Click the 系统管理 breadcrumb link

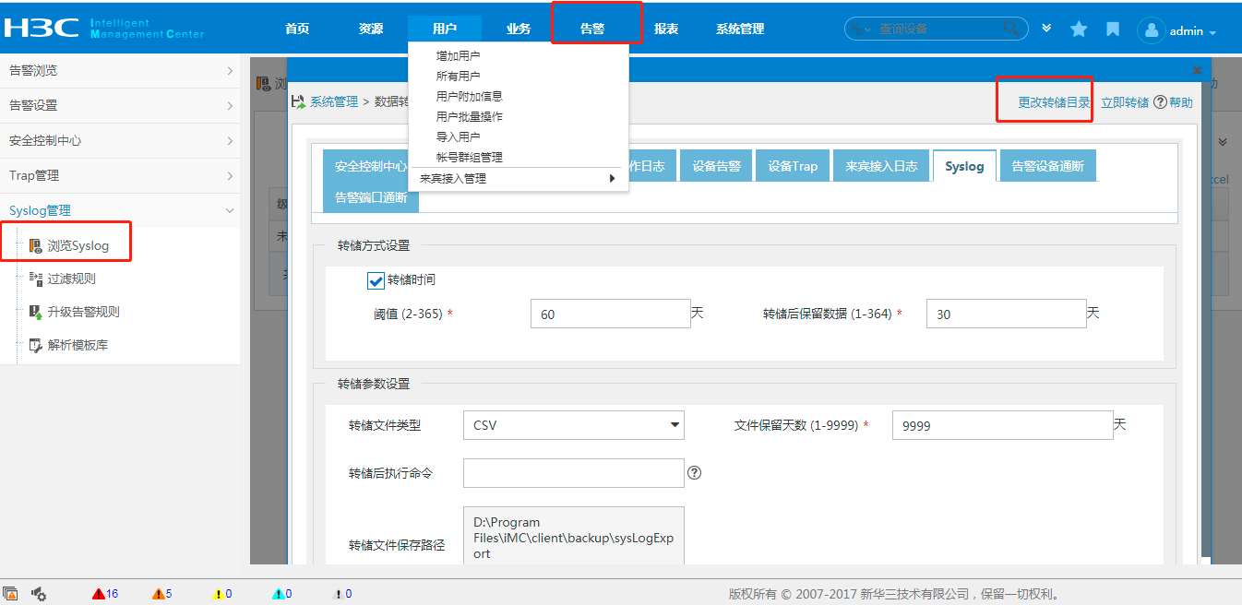click(x=333, y=102)
